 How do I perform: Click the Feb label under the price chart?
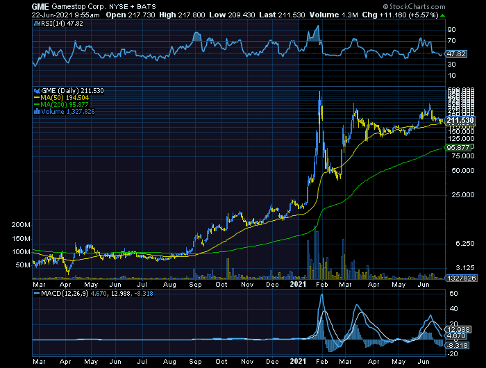coord(322,285)
